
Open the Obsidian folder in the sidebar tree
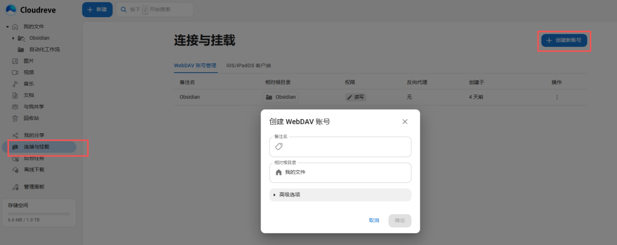(39, 38)
